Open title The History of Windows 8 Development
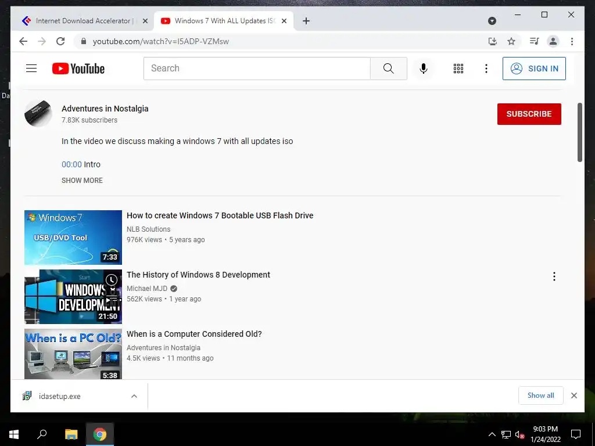Image resolution: width=595 pixels, height=446 pixels. tap(199, 275)
